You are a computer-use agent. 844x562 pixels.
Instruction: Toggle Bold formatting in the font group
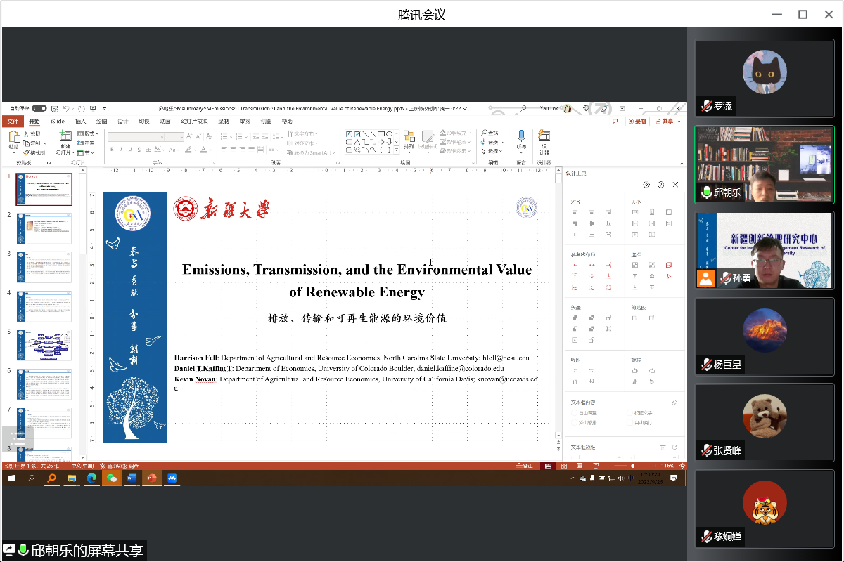112,149
